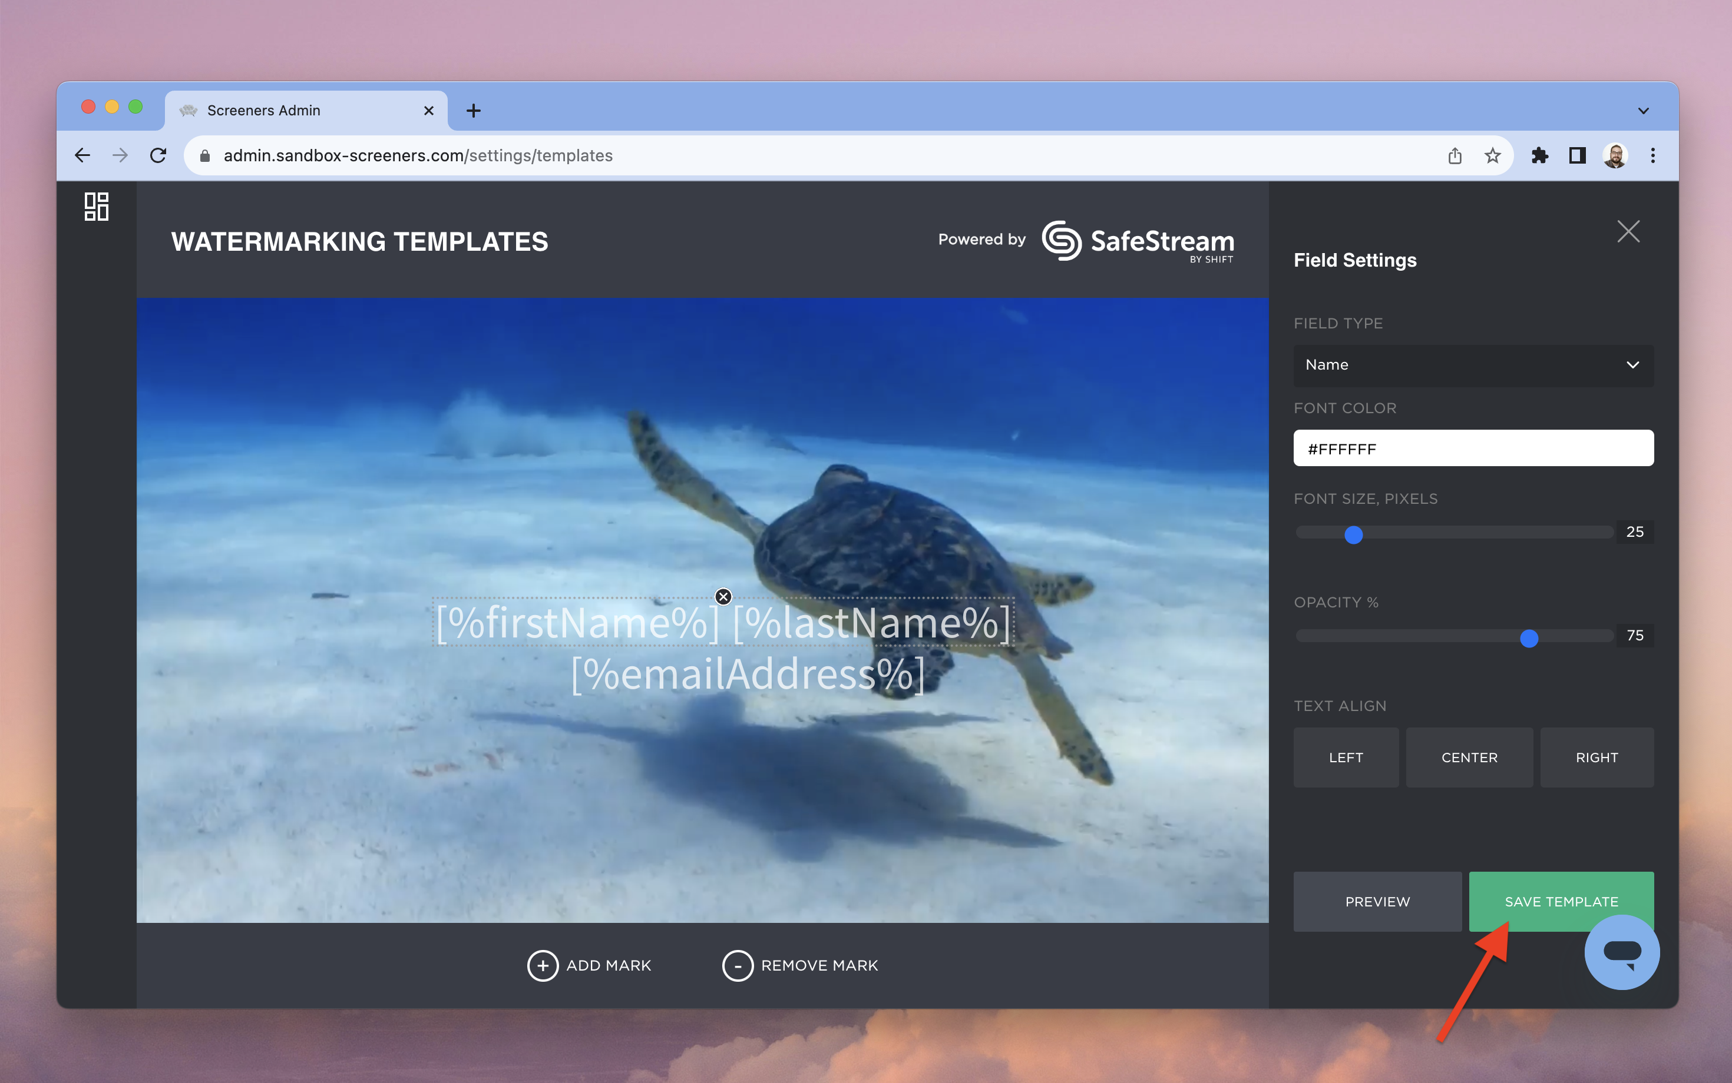Open Chrome three-dot menu
The width and height of the screenshot is (1732, 1083).
1652,155
